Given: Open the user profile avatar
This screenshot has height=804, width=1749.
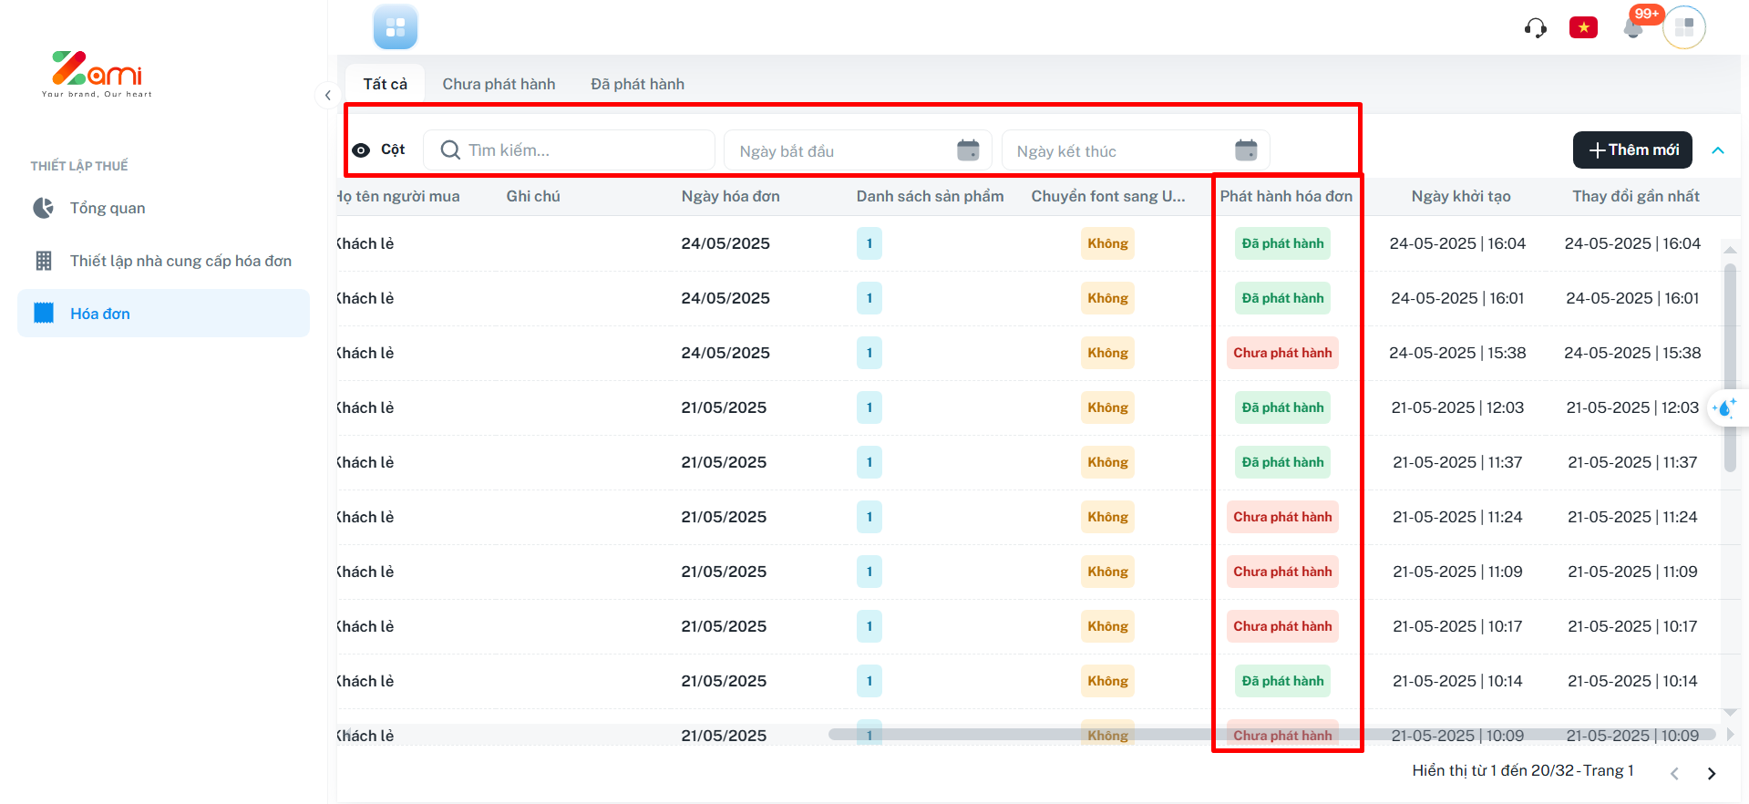Looking at the screenshot, I should tap(1683, 27).
